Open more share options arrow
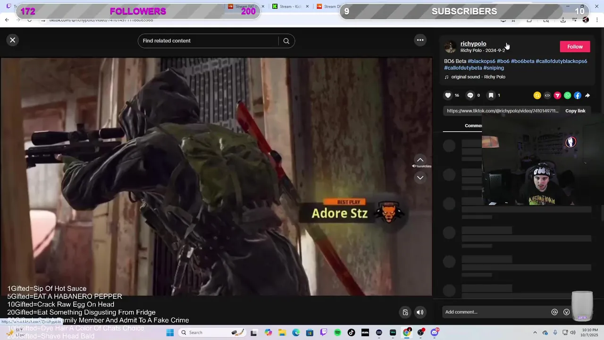Screen dimensions: 604x340 click(x=587, y=95)
